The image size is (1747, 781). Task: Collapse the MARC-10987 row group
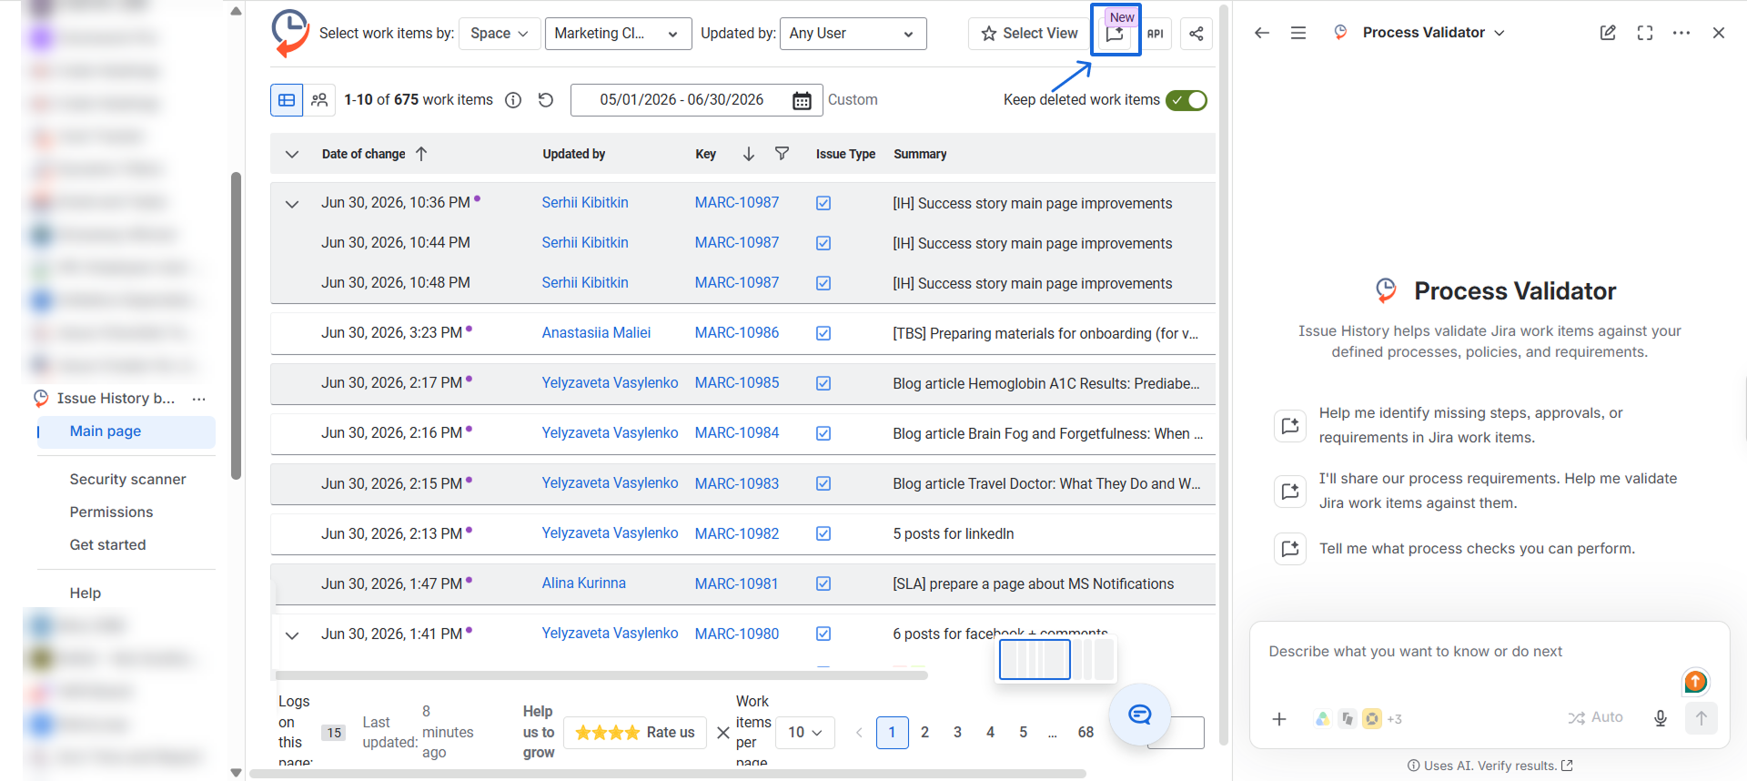tap(292, 204)
